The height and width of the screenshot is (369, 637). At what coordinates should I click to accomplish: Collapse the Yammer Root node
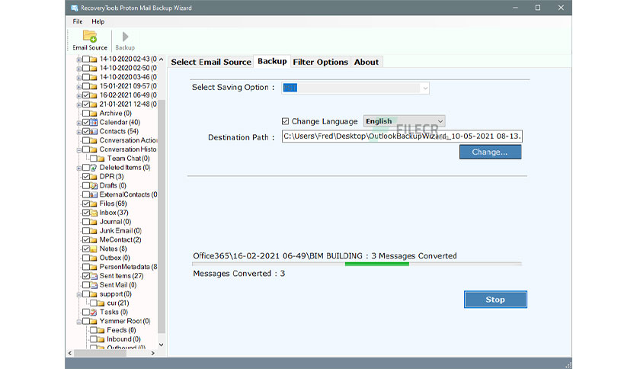coord(78,322)
